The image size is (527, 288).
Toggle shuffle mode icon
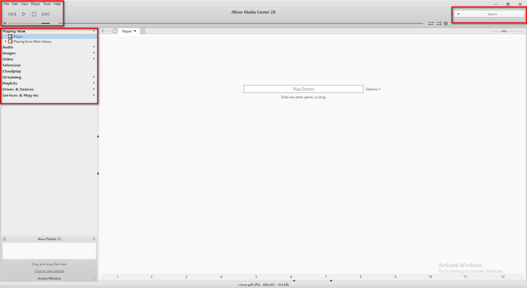point(439,24)
